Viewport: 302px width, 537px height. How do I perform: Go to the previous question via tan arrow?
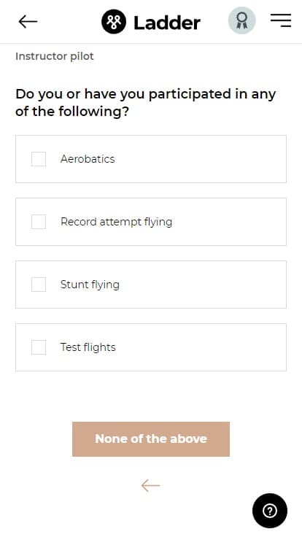(151, 485)
